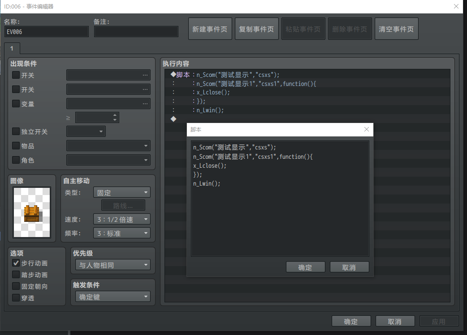Open the 独立开关 dropdown
Screen dimensions: 467x335
86,131
